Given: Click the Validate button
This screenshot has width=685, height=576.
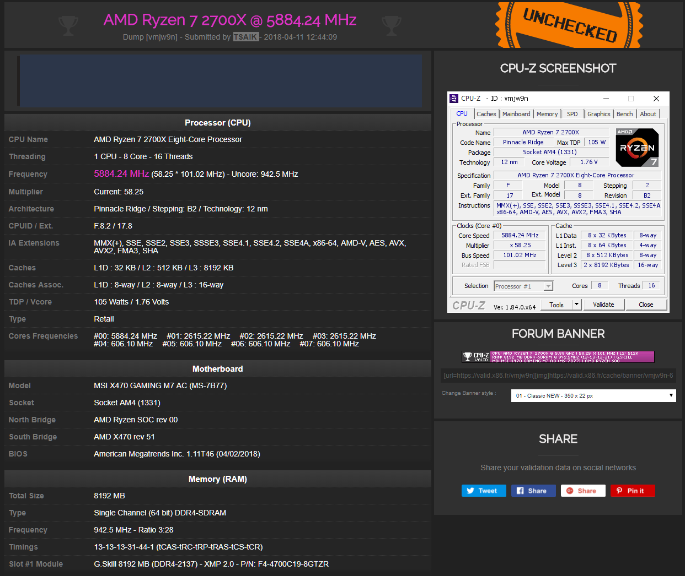Looking at the screenshot, I should click(x=604, y=304).
